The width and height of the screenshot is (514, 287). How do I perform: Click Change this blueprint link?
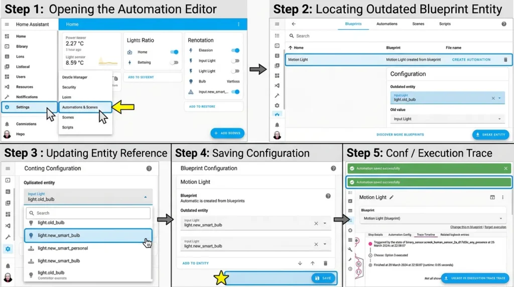click(x=466, y=227)
